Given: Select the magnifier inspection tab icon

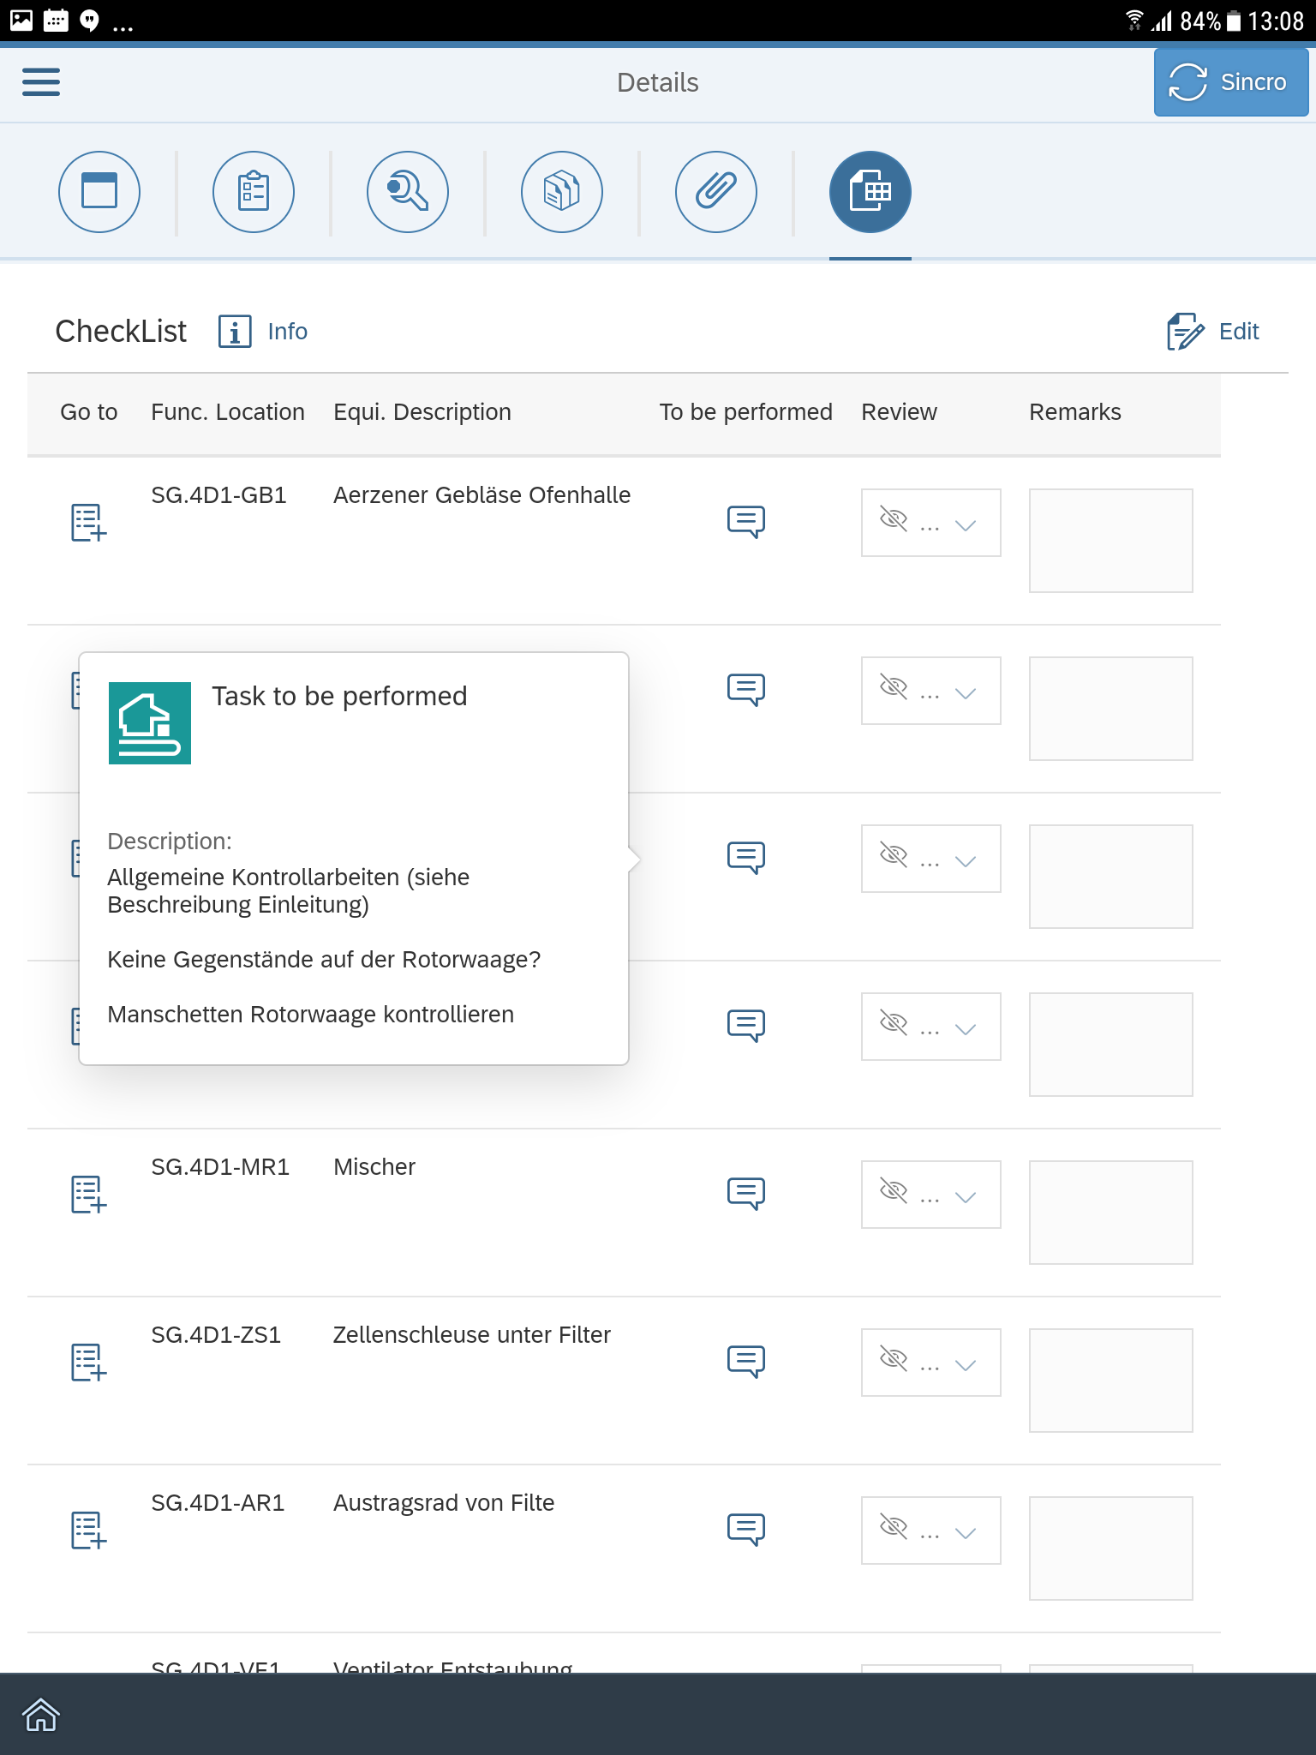Looking at the screenshot, I should point(408,192).
